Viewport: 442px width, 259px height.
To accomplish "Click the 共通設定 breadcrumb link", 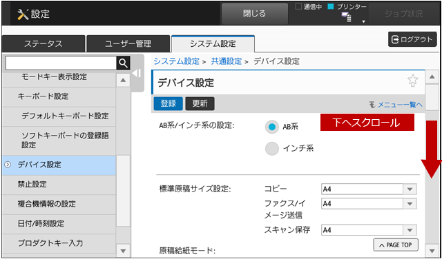I will (227, 61).
